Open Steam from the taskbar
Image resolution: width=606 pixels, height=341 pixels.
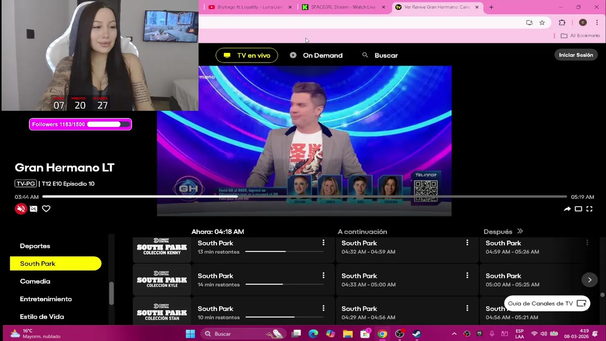tap(417, 334)
